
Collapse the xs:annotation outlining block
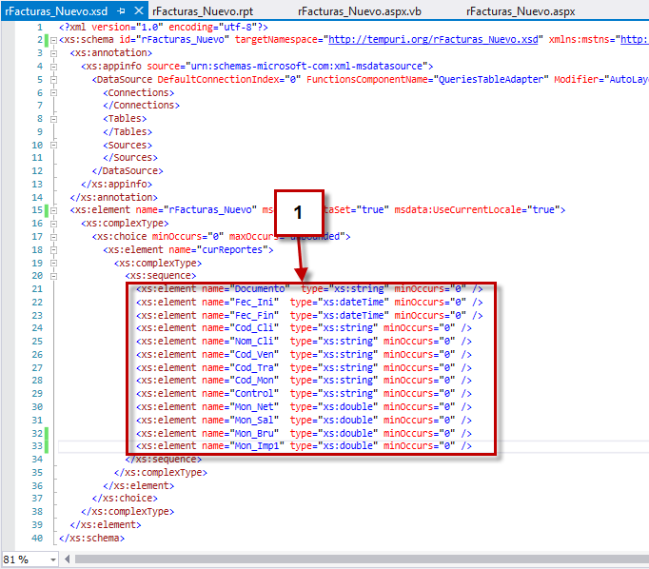pyautogui.click(x=54, y=53)
